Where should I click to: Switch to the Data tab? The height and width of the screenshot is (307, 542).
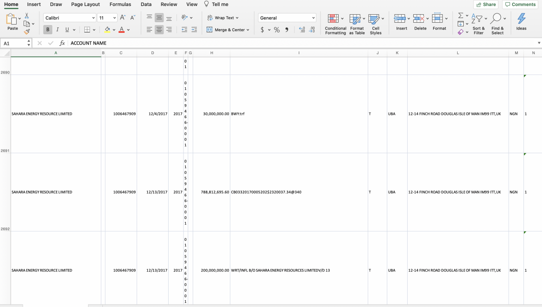coord(146,5)
